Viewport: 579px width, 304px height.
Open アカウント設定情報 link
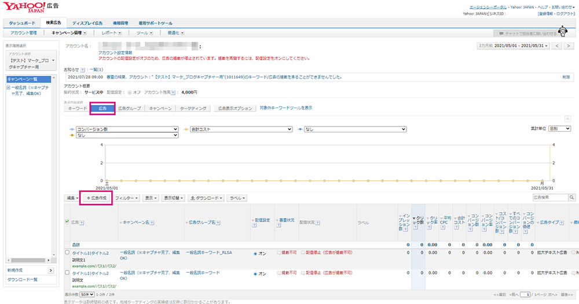click(x=115, y=53)
